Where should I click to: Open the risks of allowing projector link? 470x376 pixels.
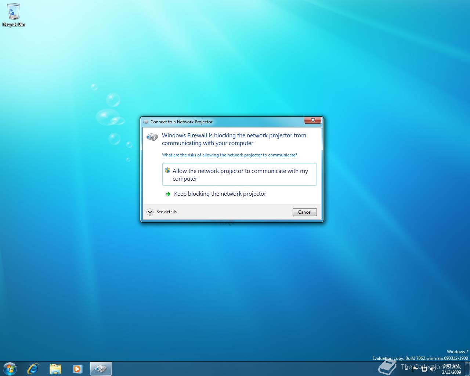(229, 155)
